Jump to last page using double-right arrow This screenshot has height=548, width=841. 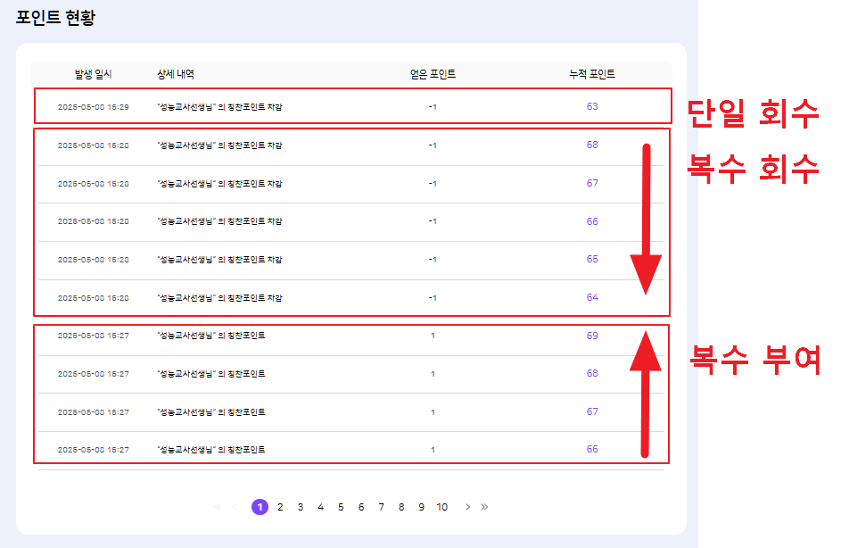(x=484, y=507)
